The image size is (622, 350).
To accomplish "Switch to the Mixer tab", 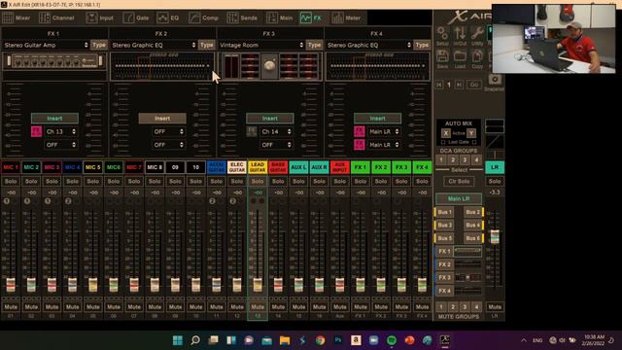I will click(x=17, y=17).
